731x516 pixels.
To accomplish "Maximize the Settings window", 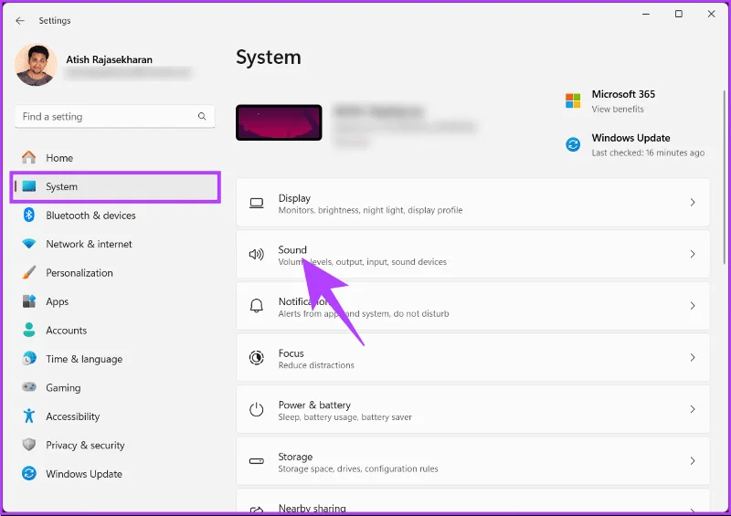I will pyautogui.click(x=679, y=14).
